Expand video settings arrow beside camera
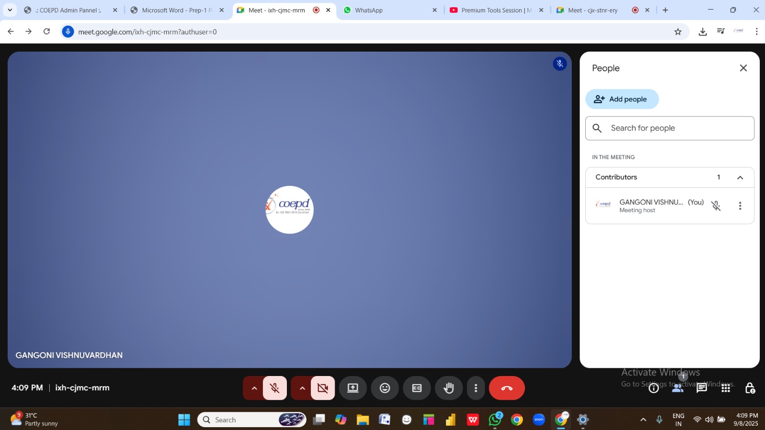The height and width of the screenshot is (430, 765). pos(302,388)
